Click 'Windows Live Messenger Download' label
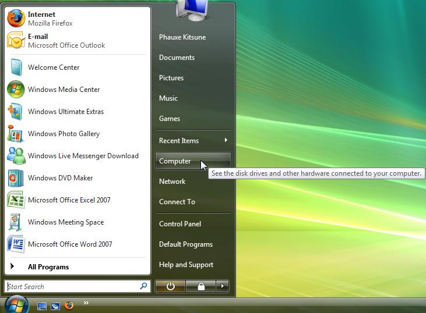 tap(83, 156)
